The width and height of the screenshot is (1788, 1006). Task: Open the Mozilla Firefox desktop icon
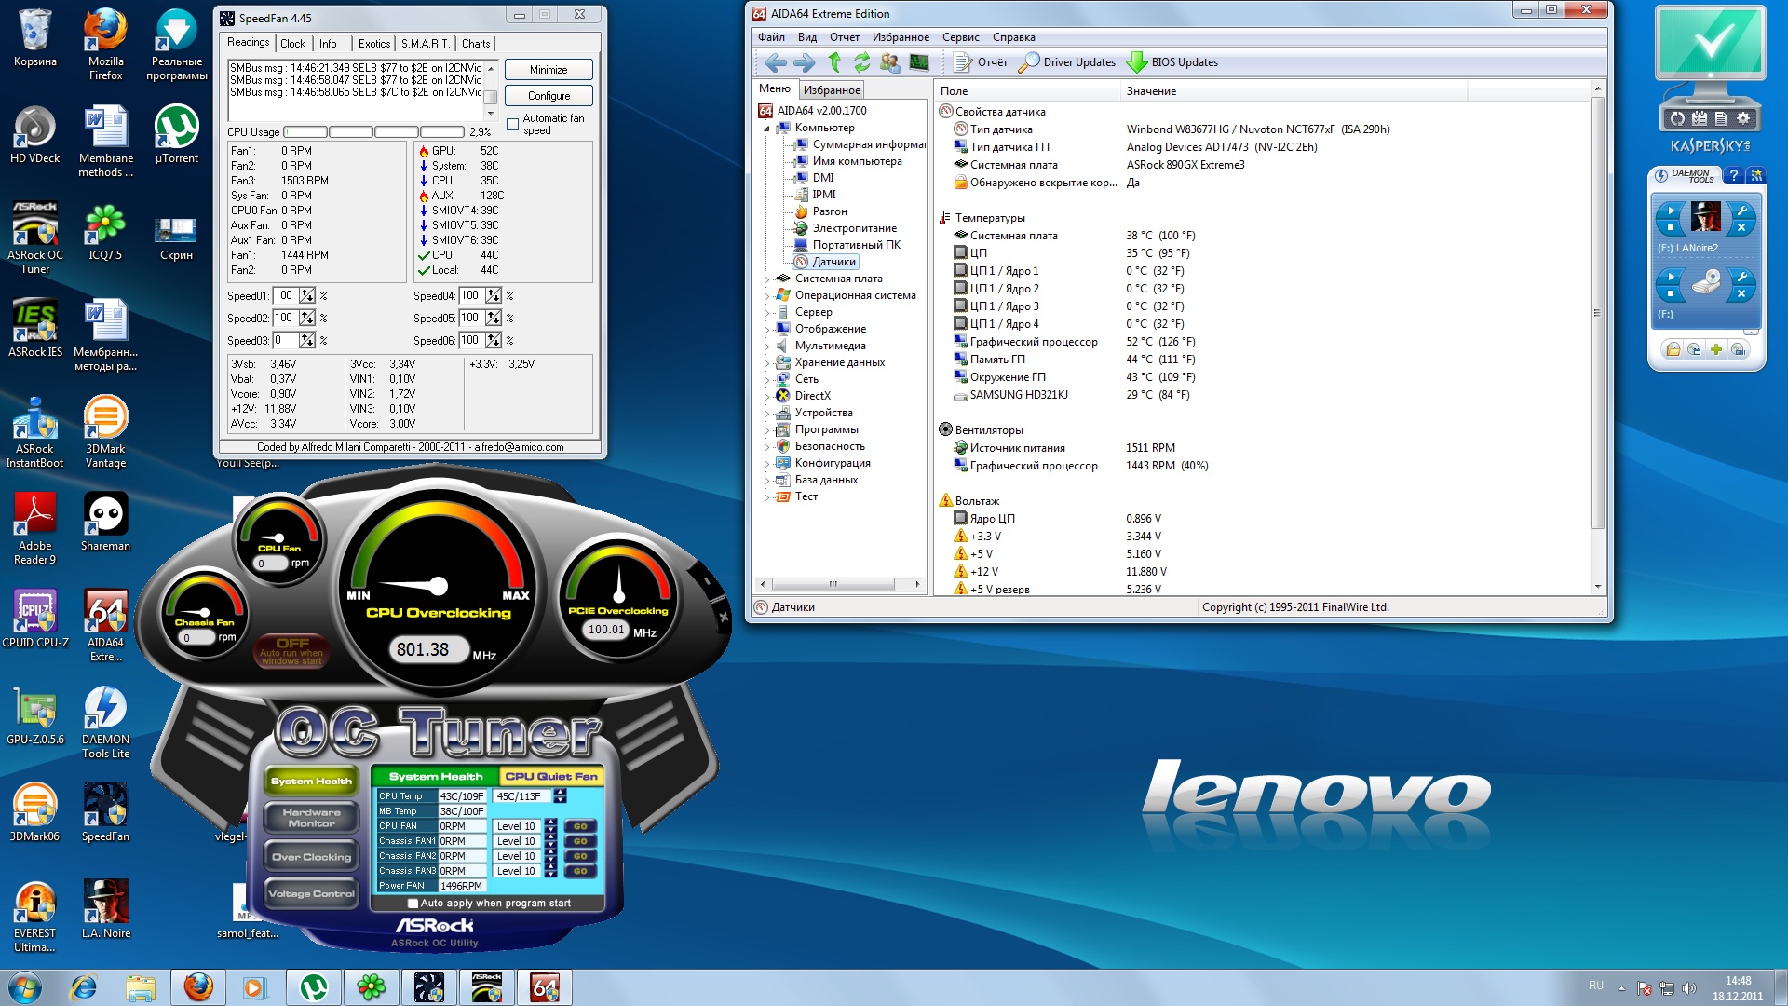[x=105, y=45]
